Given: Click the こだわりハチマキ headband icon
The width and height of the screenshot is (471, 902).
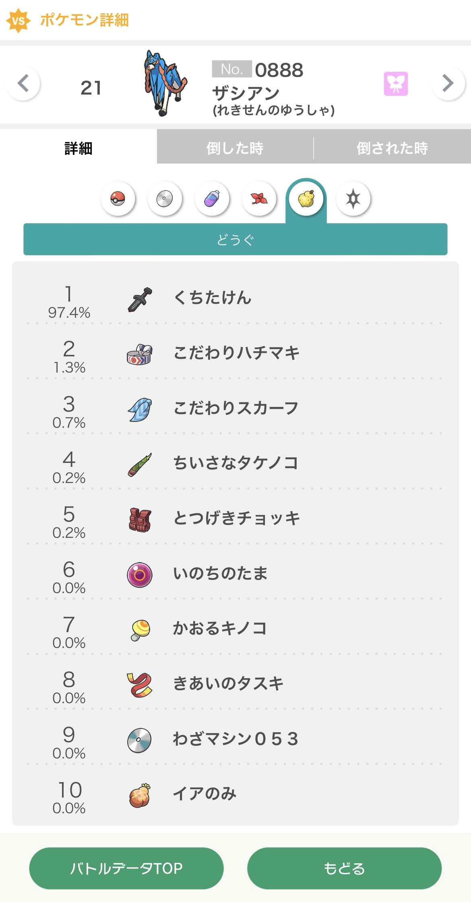Looking at the screenshot, I should tap(139, 354).
